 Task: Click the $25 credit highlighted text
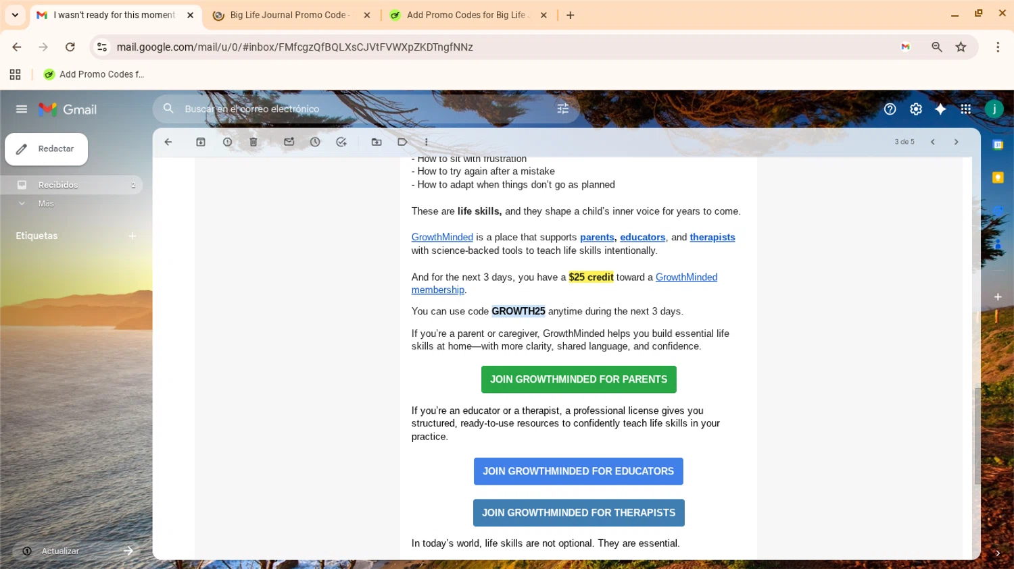coord(591,277)
